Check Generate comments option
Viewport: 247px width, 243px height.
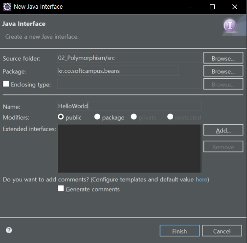point(61,188)
